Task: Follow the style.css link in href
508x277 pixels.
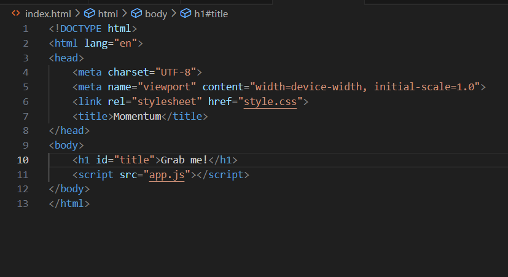Action: click(270, 102)
